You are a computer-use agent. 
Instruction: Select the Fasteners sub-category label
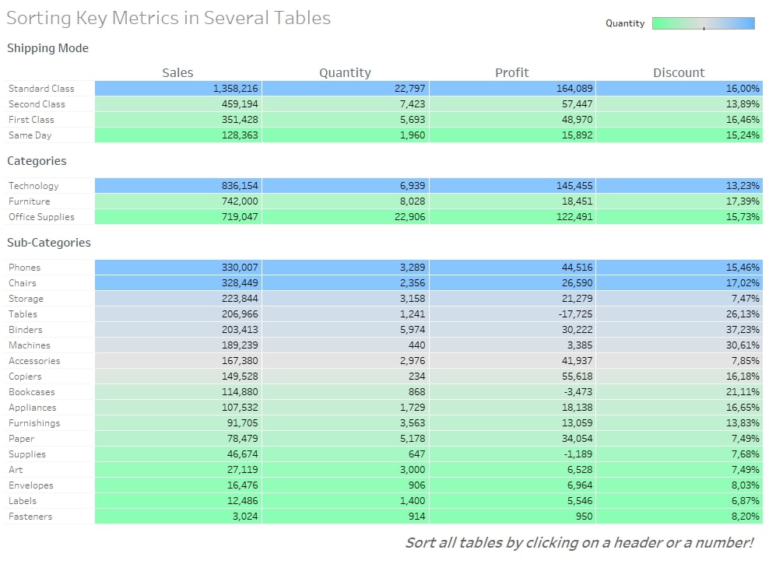[x=30, y=517]
